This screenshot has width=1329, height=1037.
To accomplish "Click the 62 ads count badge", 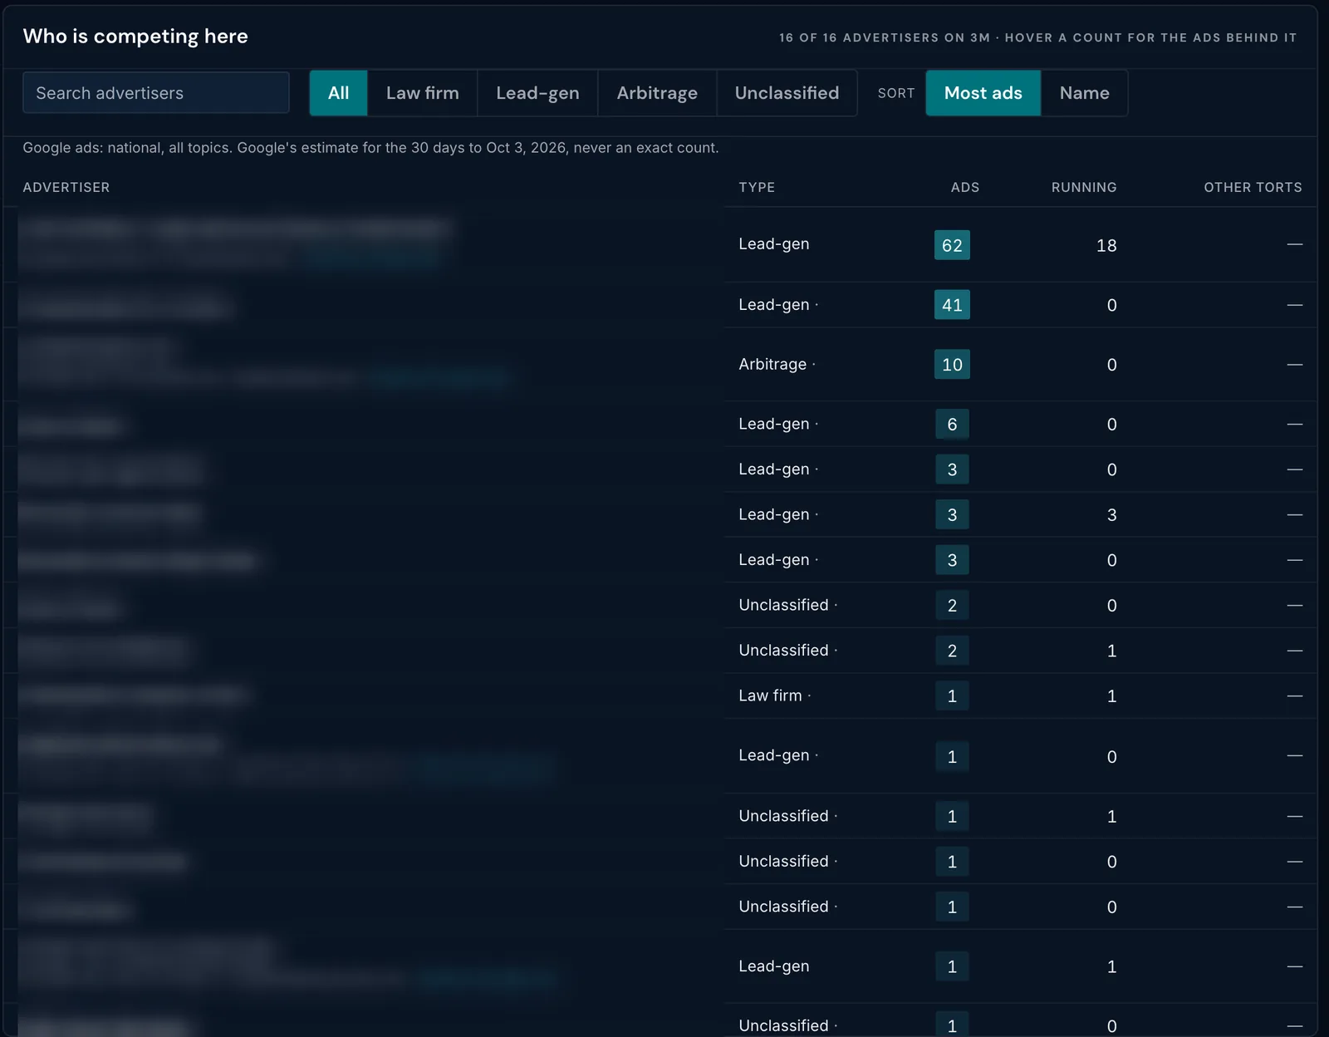I will point(952,245).
